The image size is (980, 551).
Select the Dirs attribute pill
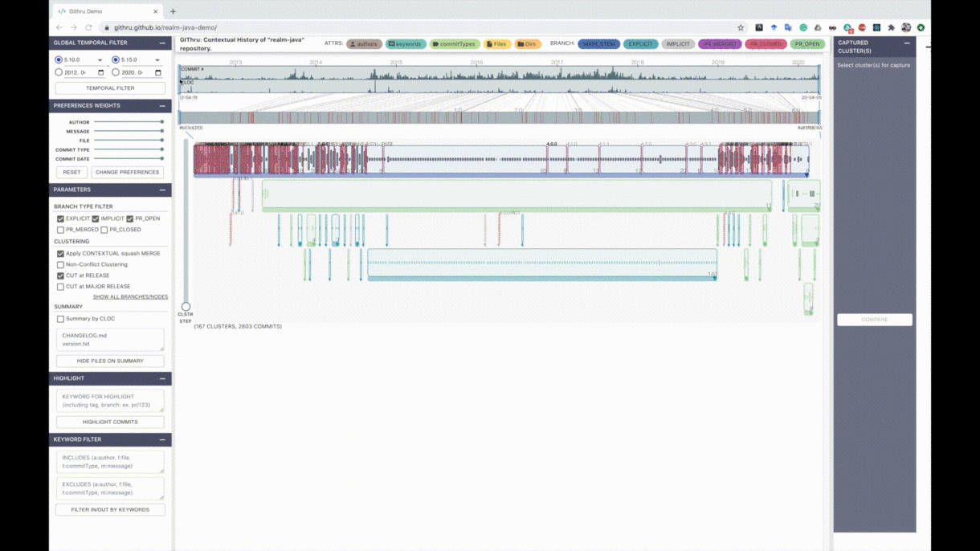[528, 44]
